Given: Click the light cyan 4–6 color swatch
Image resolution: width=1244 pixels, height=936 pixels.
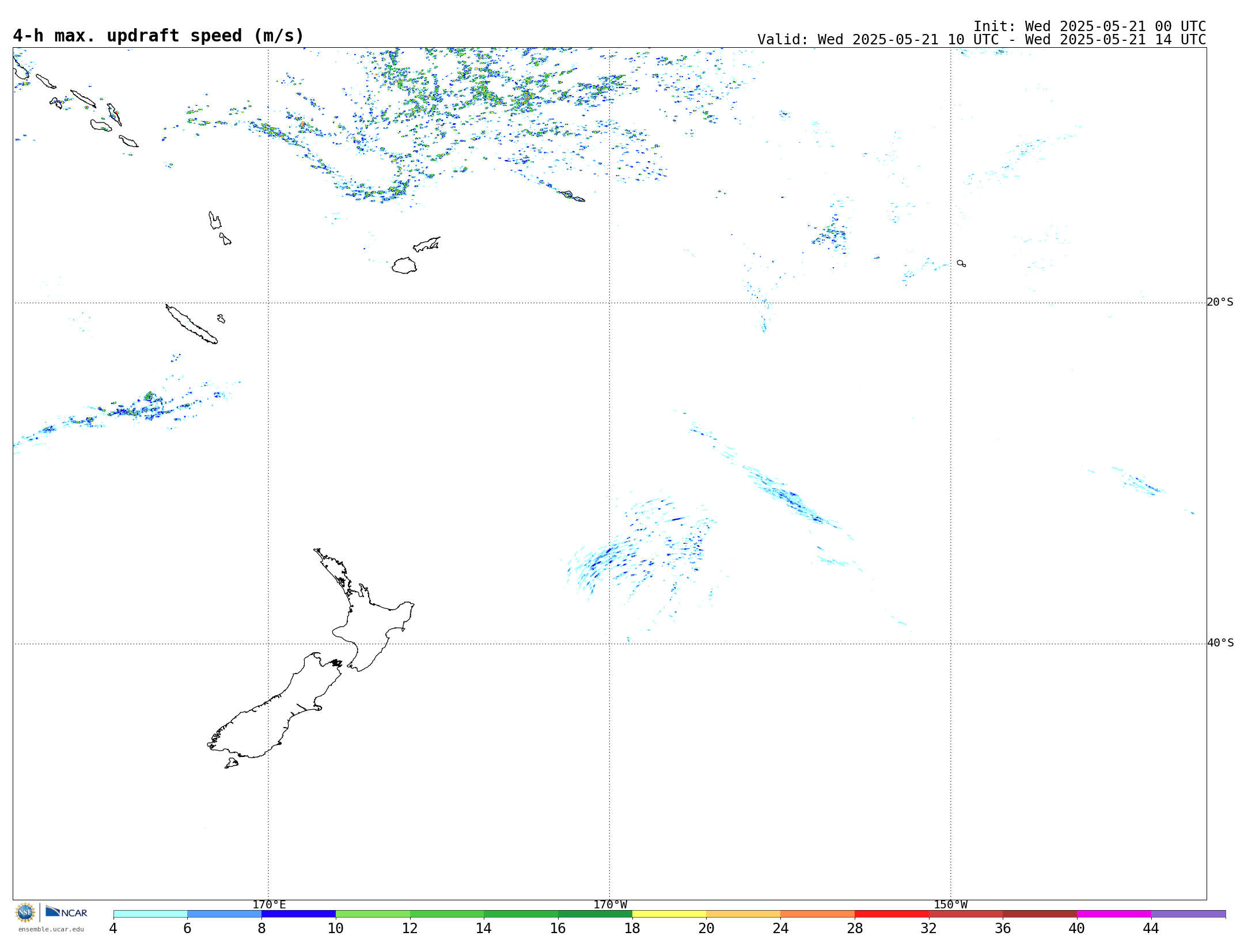Looking at the screenshot, I should pos(150,914).
